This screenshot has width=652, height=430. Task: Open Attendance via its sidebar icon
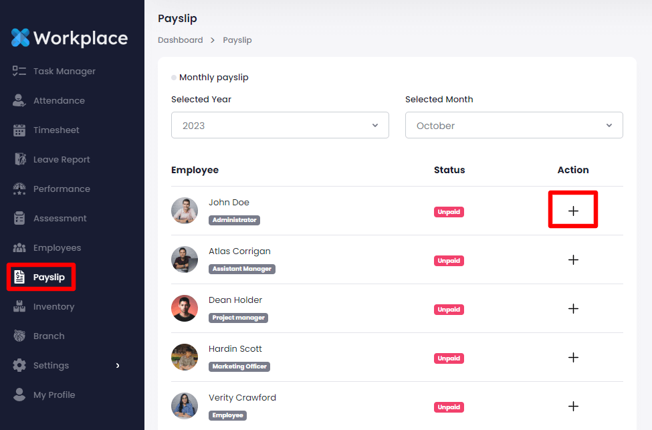point(19,100)
